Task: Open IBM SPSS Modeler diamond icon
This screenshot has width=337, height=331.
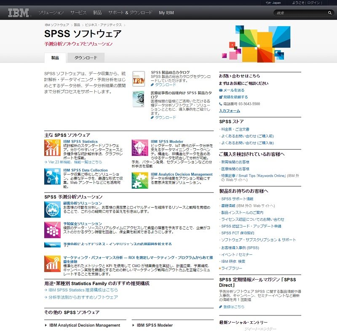Action: pyautogui.click(x=140, y=148)
